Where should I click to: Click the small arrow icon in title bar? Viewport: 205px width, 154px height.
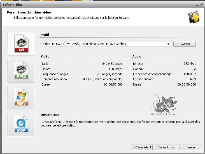196,5
